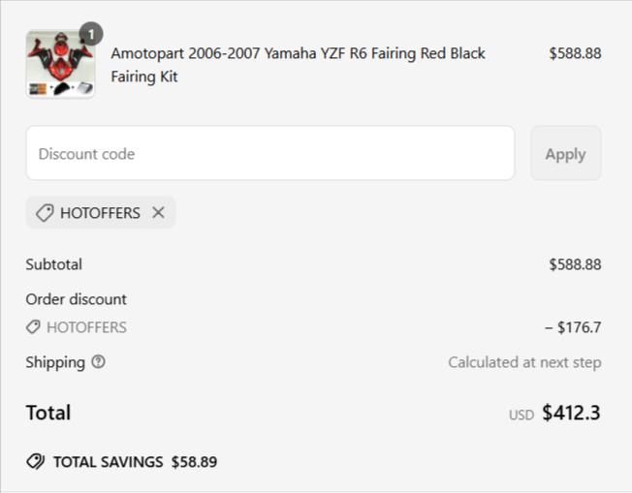Click the Amotopart fairing kit product title
This screenshot has width=632, height=493.
[x=298, y=65]
